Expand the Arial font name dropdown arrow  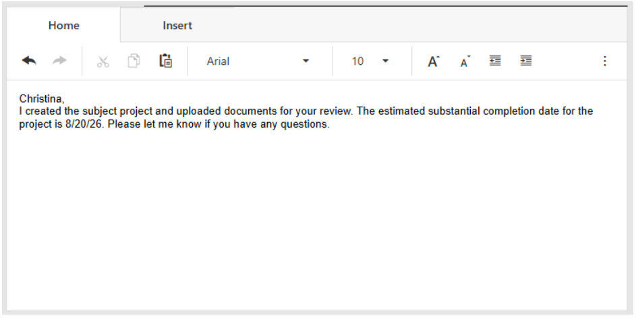pos(306,61)
